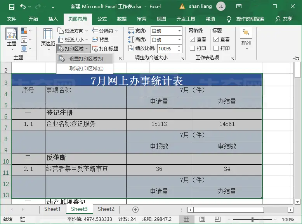Open the Themes gallery button
302x224 pixels.
pyautogui.click(x=12, y=39)
